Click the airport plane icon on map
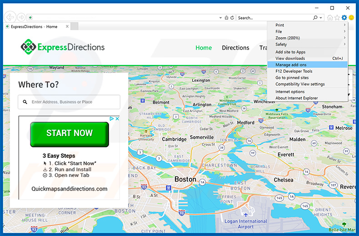 click(x=246, y=215)
